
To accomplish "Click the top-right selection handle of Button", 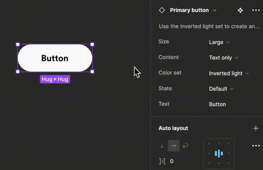I will 92,44.
